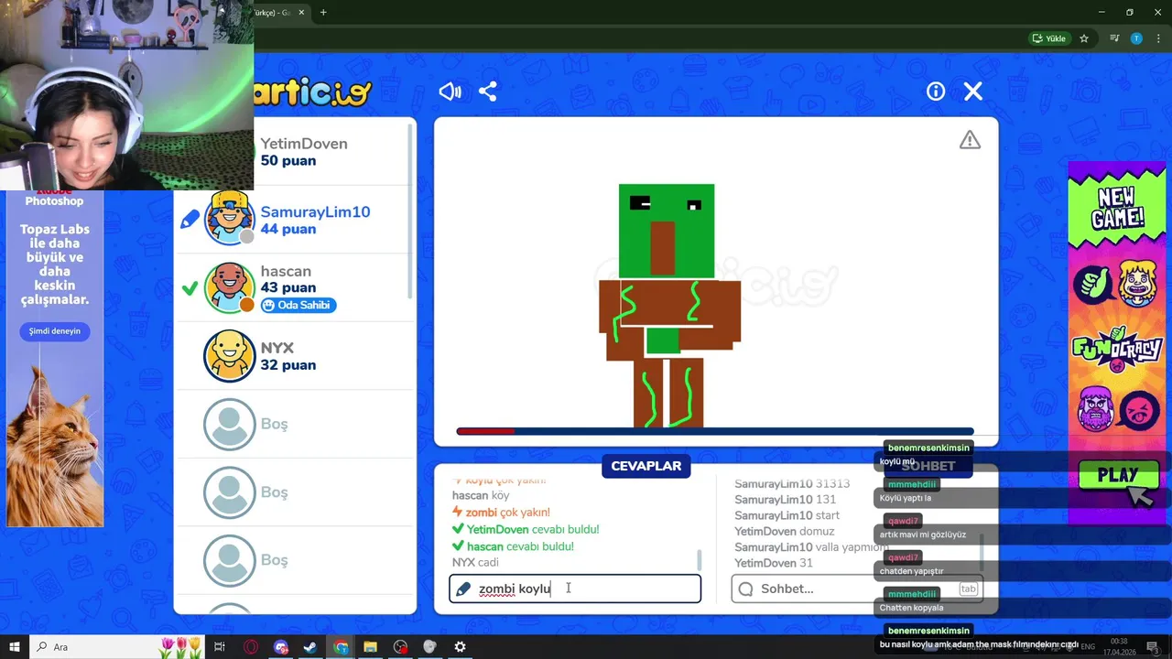Open Discord from the taskbar
This screenshot has height=659, width=1172.
pyautogui.click(x=280, y=647)
